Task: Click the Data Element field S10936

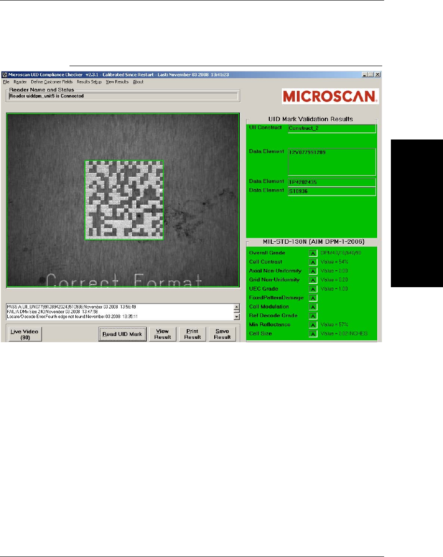Action: (332, 191)
